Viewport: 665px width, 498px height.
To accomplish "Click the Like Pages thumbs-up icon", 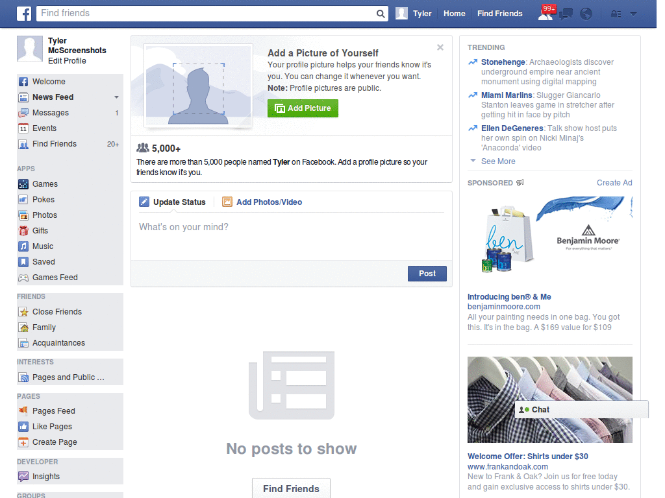I will pos(23,427).
